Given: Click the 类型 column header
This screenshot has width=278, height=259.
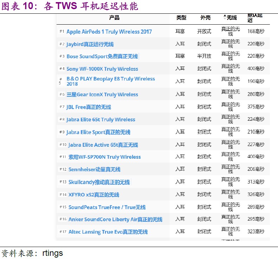Looking at the screenshot, I should click(181, 18).
